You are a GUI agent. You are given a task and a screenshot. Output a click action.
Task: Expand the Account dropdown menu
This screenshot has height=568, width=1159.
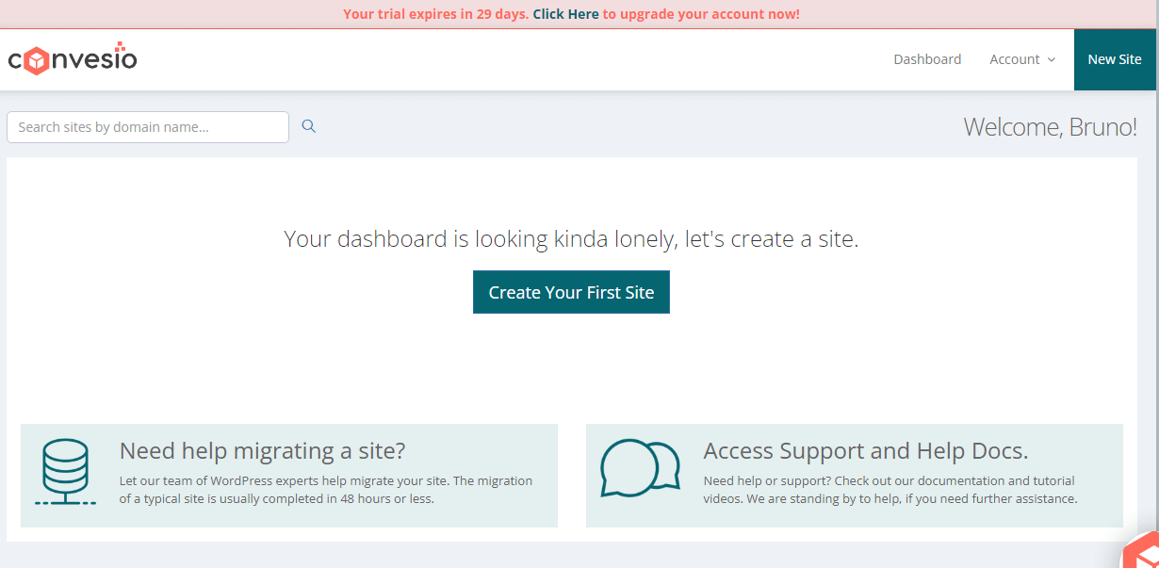[1022, 59]
